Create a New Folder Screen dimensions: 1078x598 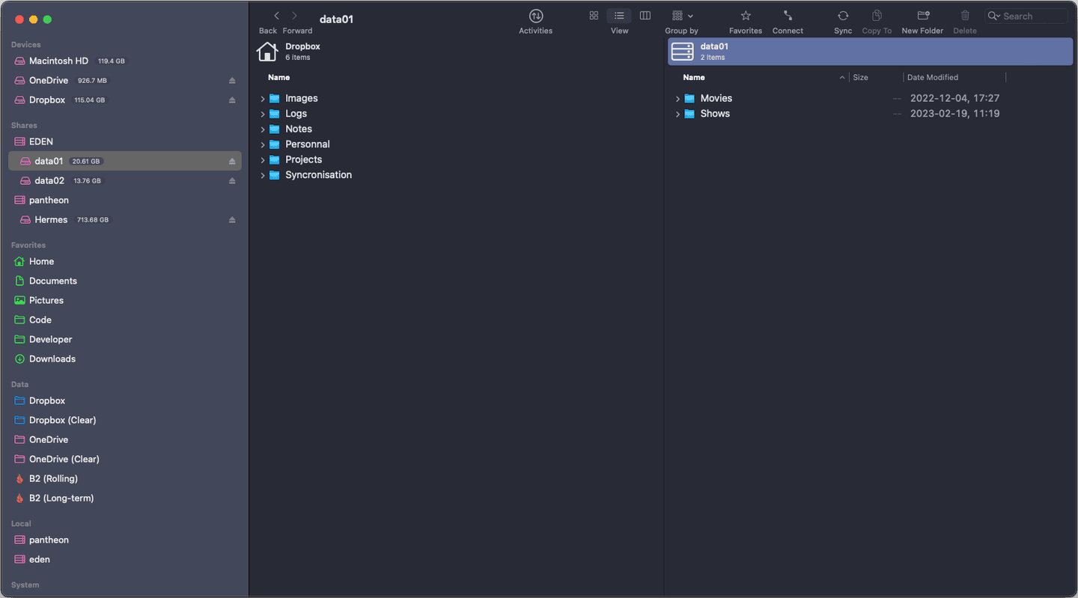(922, 16)
